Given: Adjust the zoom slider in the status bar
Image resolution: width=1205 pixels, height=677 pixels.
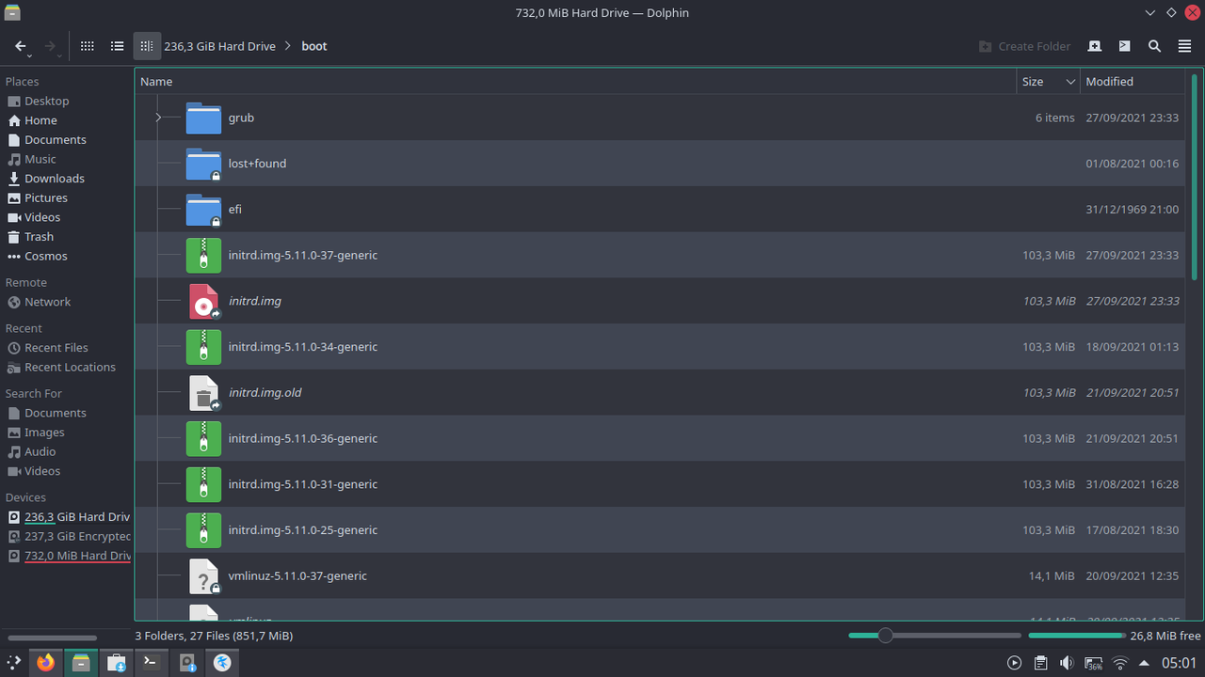Looking at the screenshot, I should [x=884, y=635].
